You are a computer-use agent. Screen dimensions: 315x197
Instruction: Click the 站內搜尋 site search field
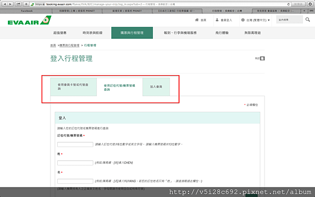(289, 20)
